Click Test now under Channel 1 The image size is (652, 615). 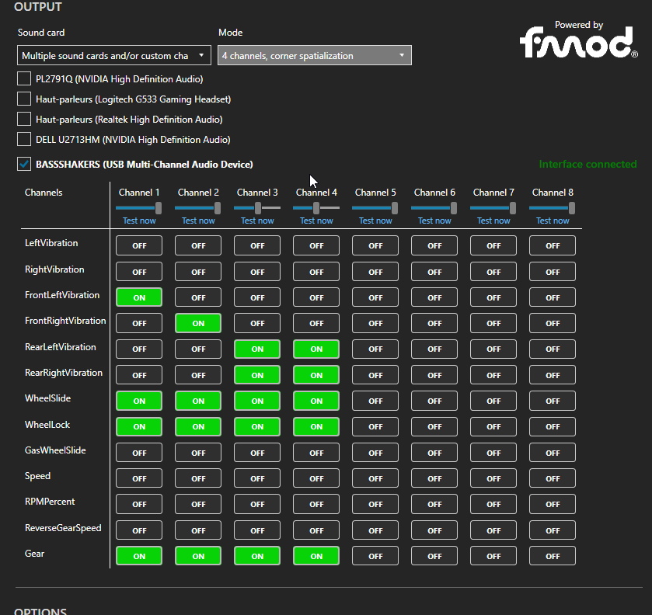tap(139, 221)
